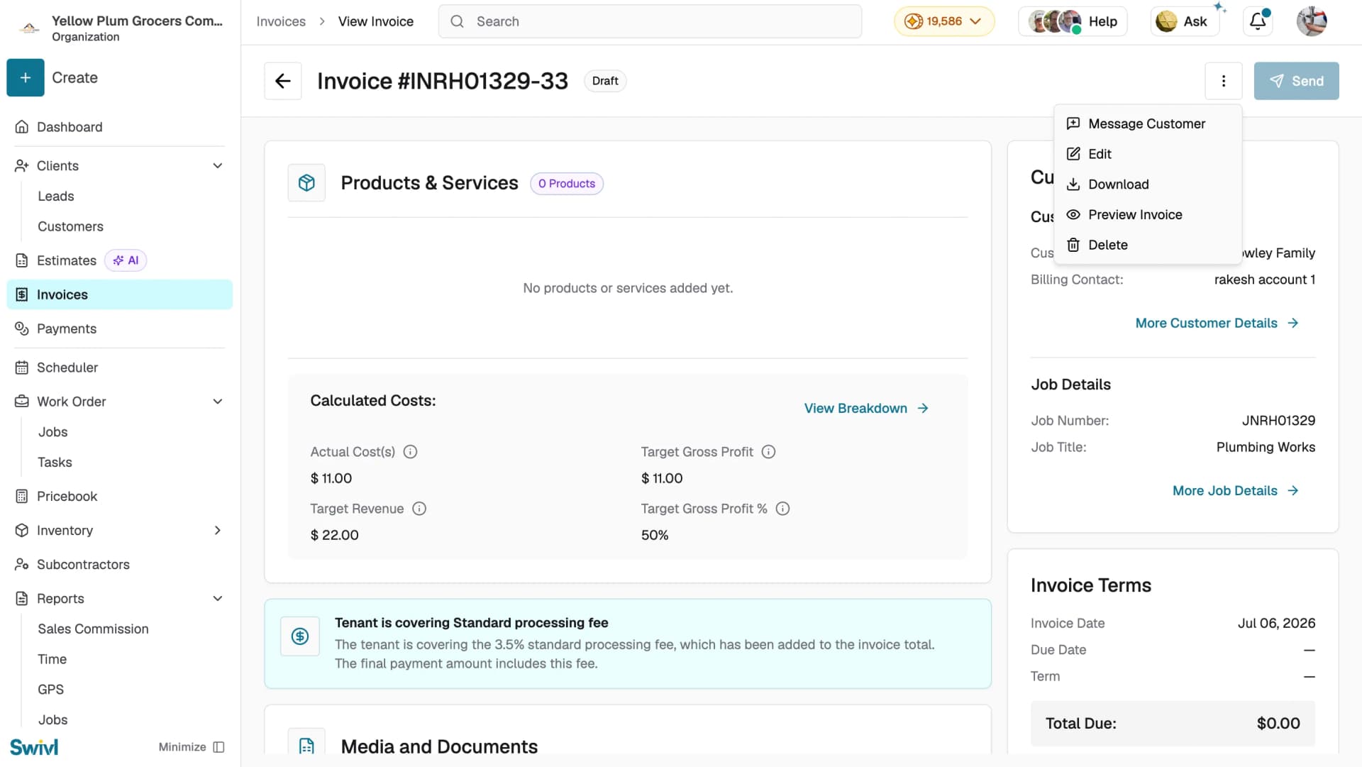
Task: Open the GPS report
Action: click(50, 690)
